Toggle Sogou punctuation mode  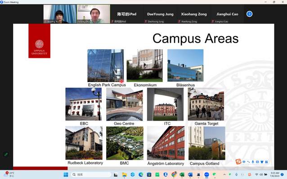click(248, 162)
